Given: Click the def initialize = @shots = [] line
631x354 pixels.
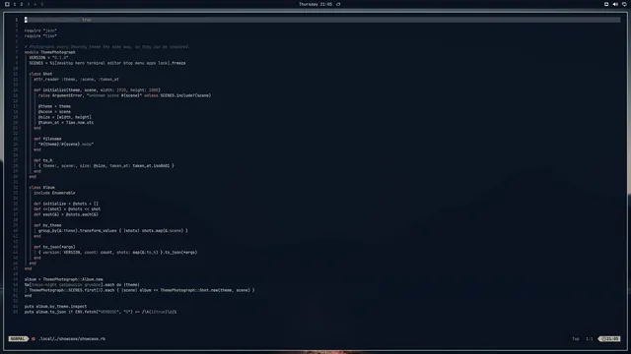Looking at the screenshot, I should click(x=66, y=204).
